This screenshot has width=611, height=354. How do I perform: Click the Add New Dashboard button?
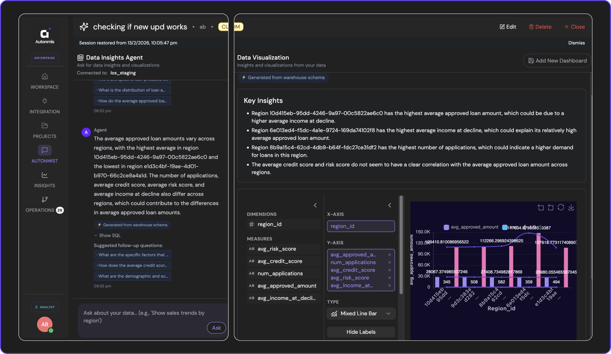click(557, 61)
